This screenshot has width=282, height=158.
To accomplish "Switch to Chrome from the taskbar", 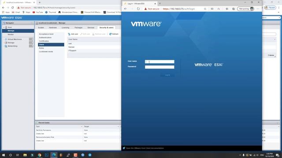I will coord(39,155).
